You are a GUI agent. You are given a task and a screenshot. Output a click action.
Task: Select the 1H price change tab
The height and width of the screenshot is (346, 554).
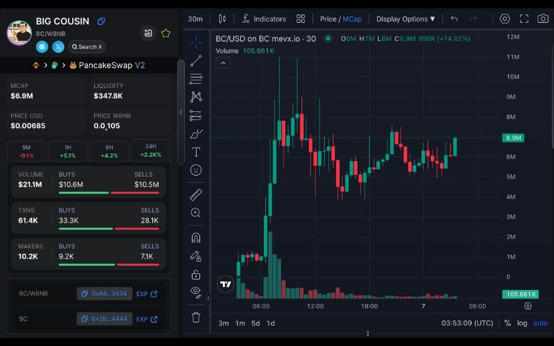(68, 151)
